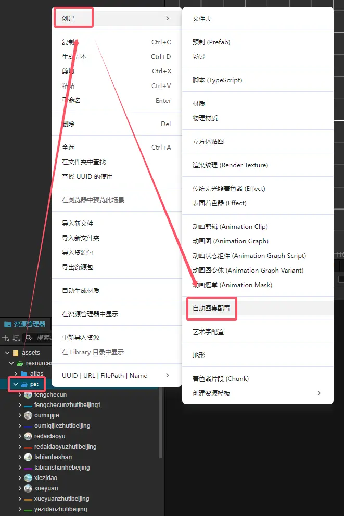Collapse the assets root chevron

pyautogui.click(x=7, y=353)
